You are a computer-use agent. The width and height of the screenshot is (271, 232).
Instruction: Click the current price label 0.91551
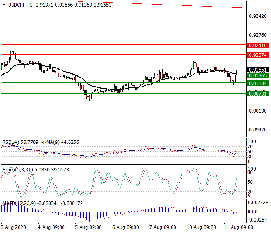(258, 70)
